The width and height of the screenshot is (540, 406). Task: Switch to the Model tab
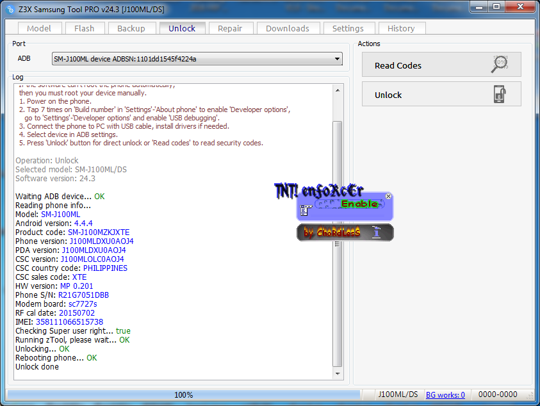tap(39, 28)
